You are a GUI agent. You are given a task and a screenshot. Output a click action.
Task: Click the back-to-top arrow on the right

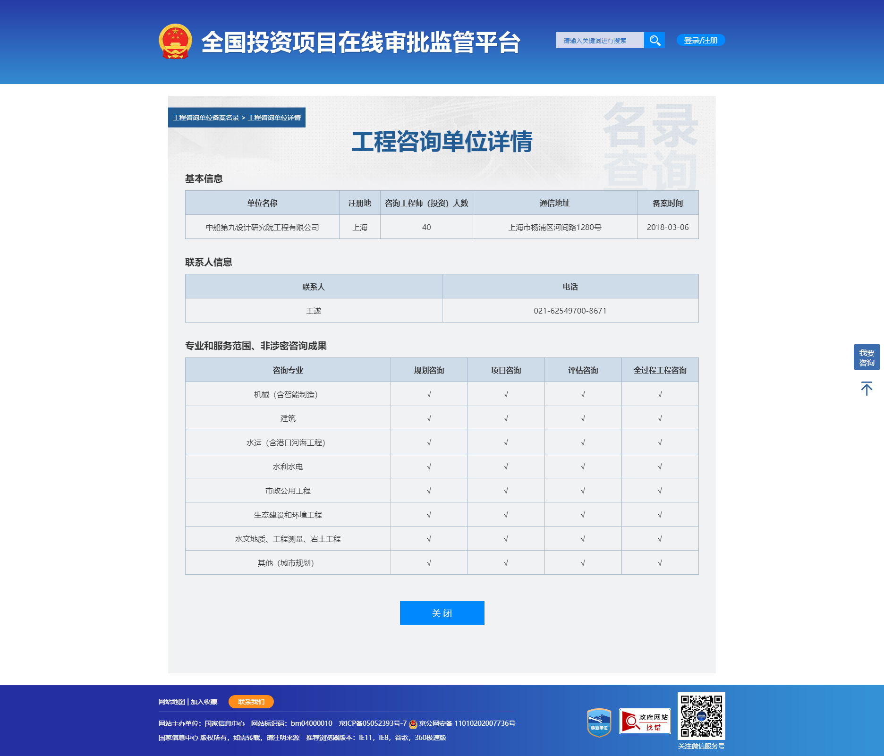pos(867,389)
